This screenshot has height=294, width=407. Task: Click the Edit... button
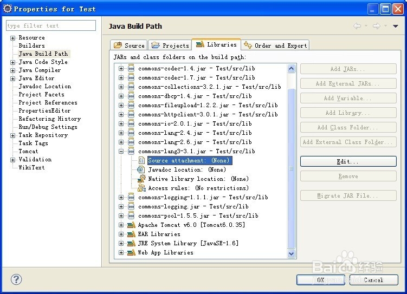click(348, 161)
